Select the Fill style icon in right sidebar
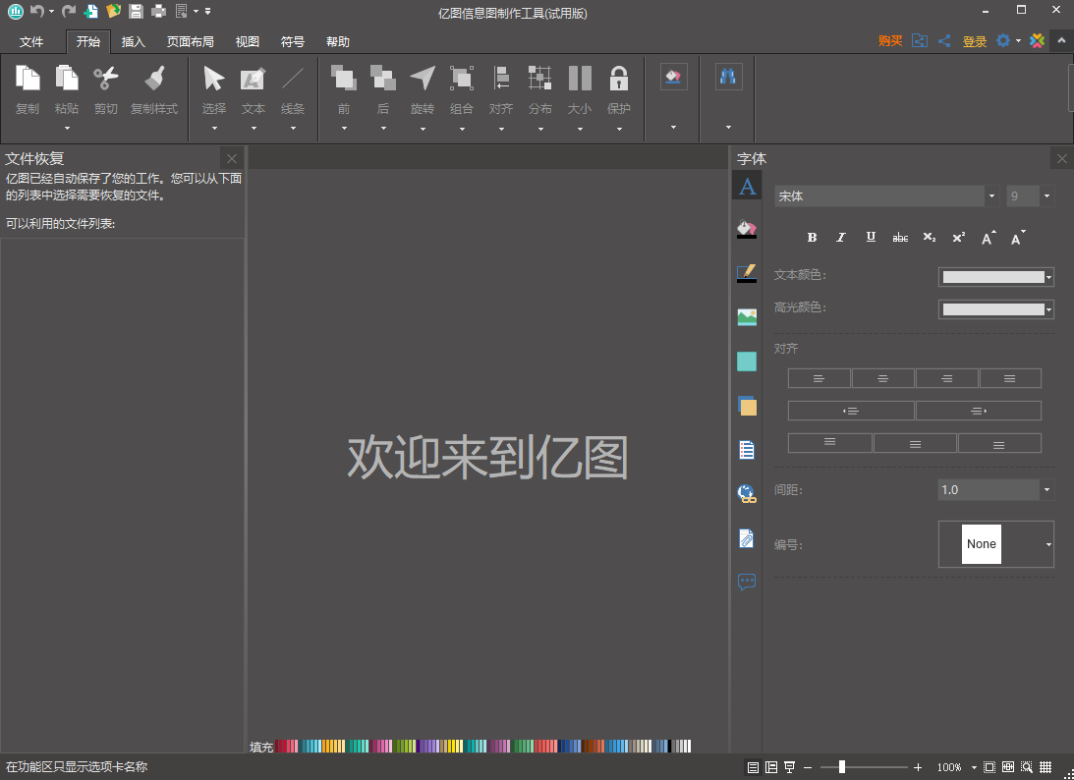This screenshot has height=780, width=1074. point(747,228)
